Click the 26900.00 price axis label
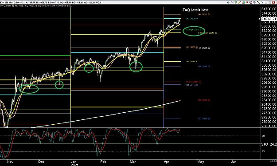This screenshot has width=277, height=166. (x=269, y=122)
